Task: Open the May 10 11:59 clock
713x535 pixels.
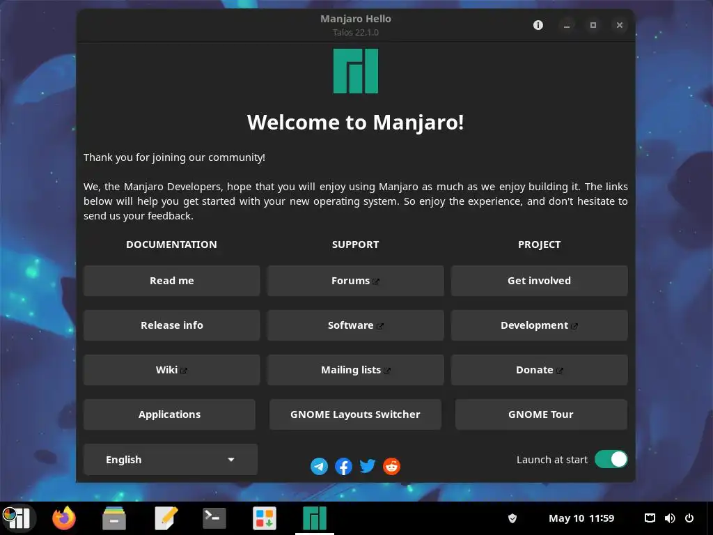Action: (581, 518)
